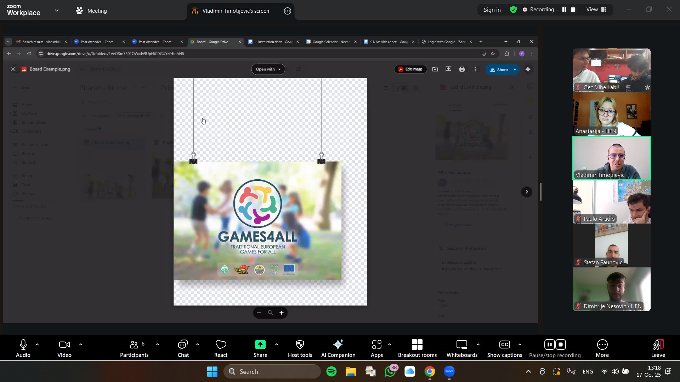Image resolution: width=680 pixels, height=382 pixels.
Task: Toggle Show captions
Action: coord(504,348)
